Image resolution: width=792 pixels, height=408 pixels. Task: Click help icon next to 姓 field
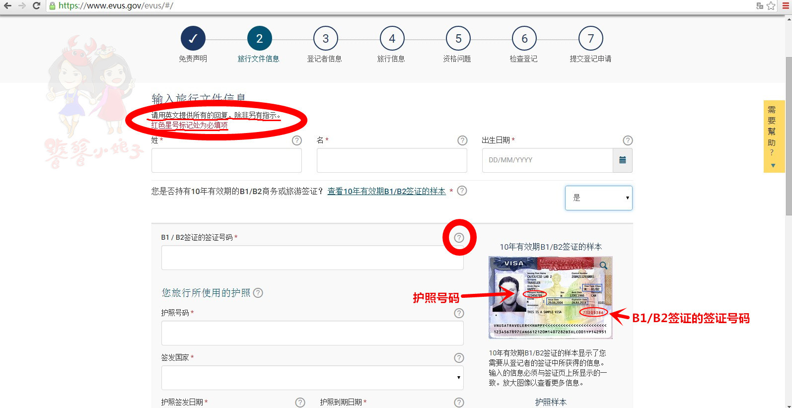click(297, 140)
